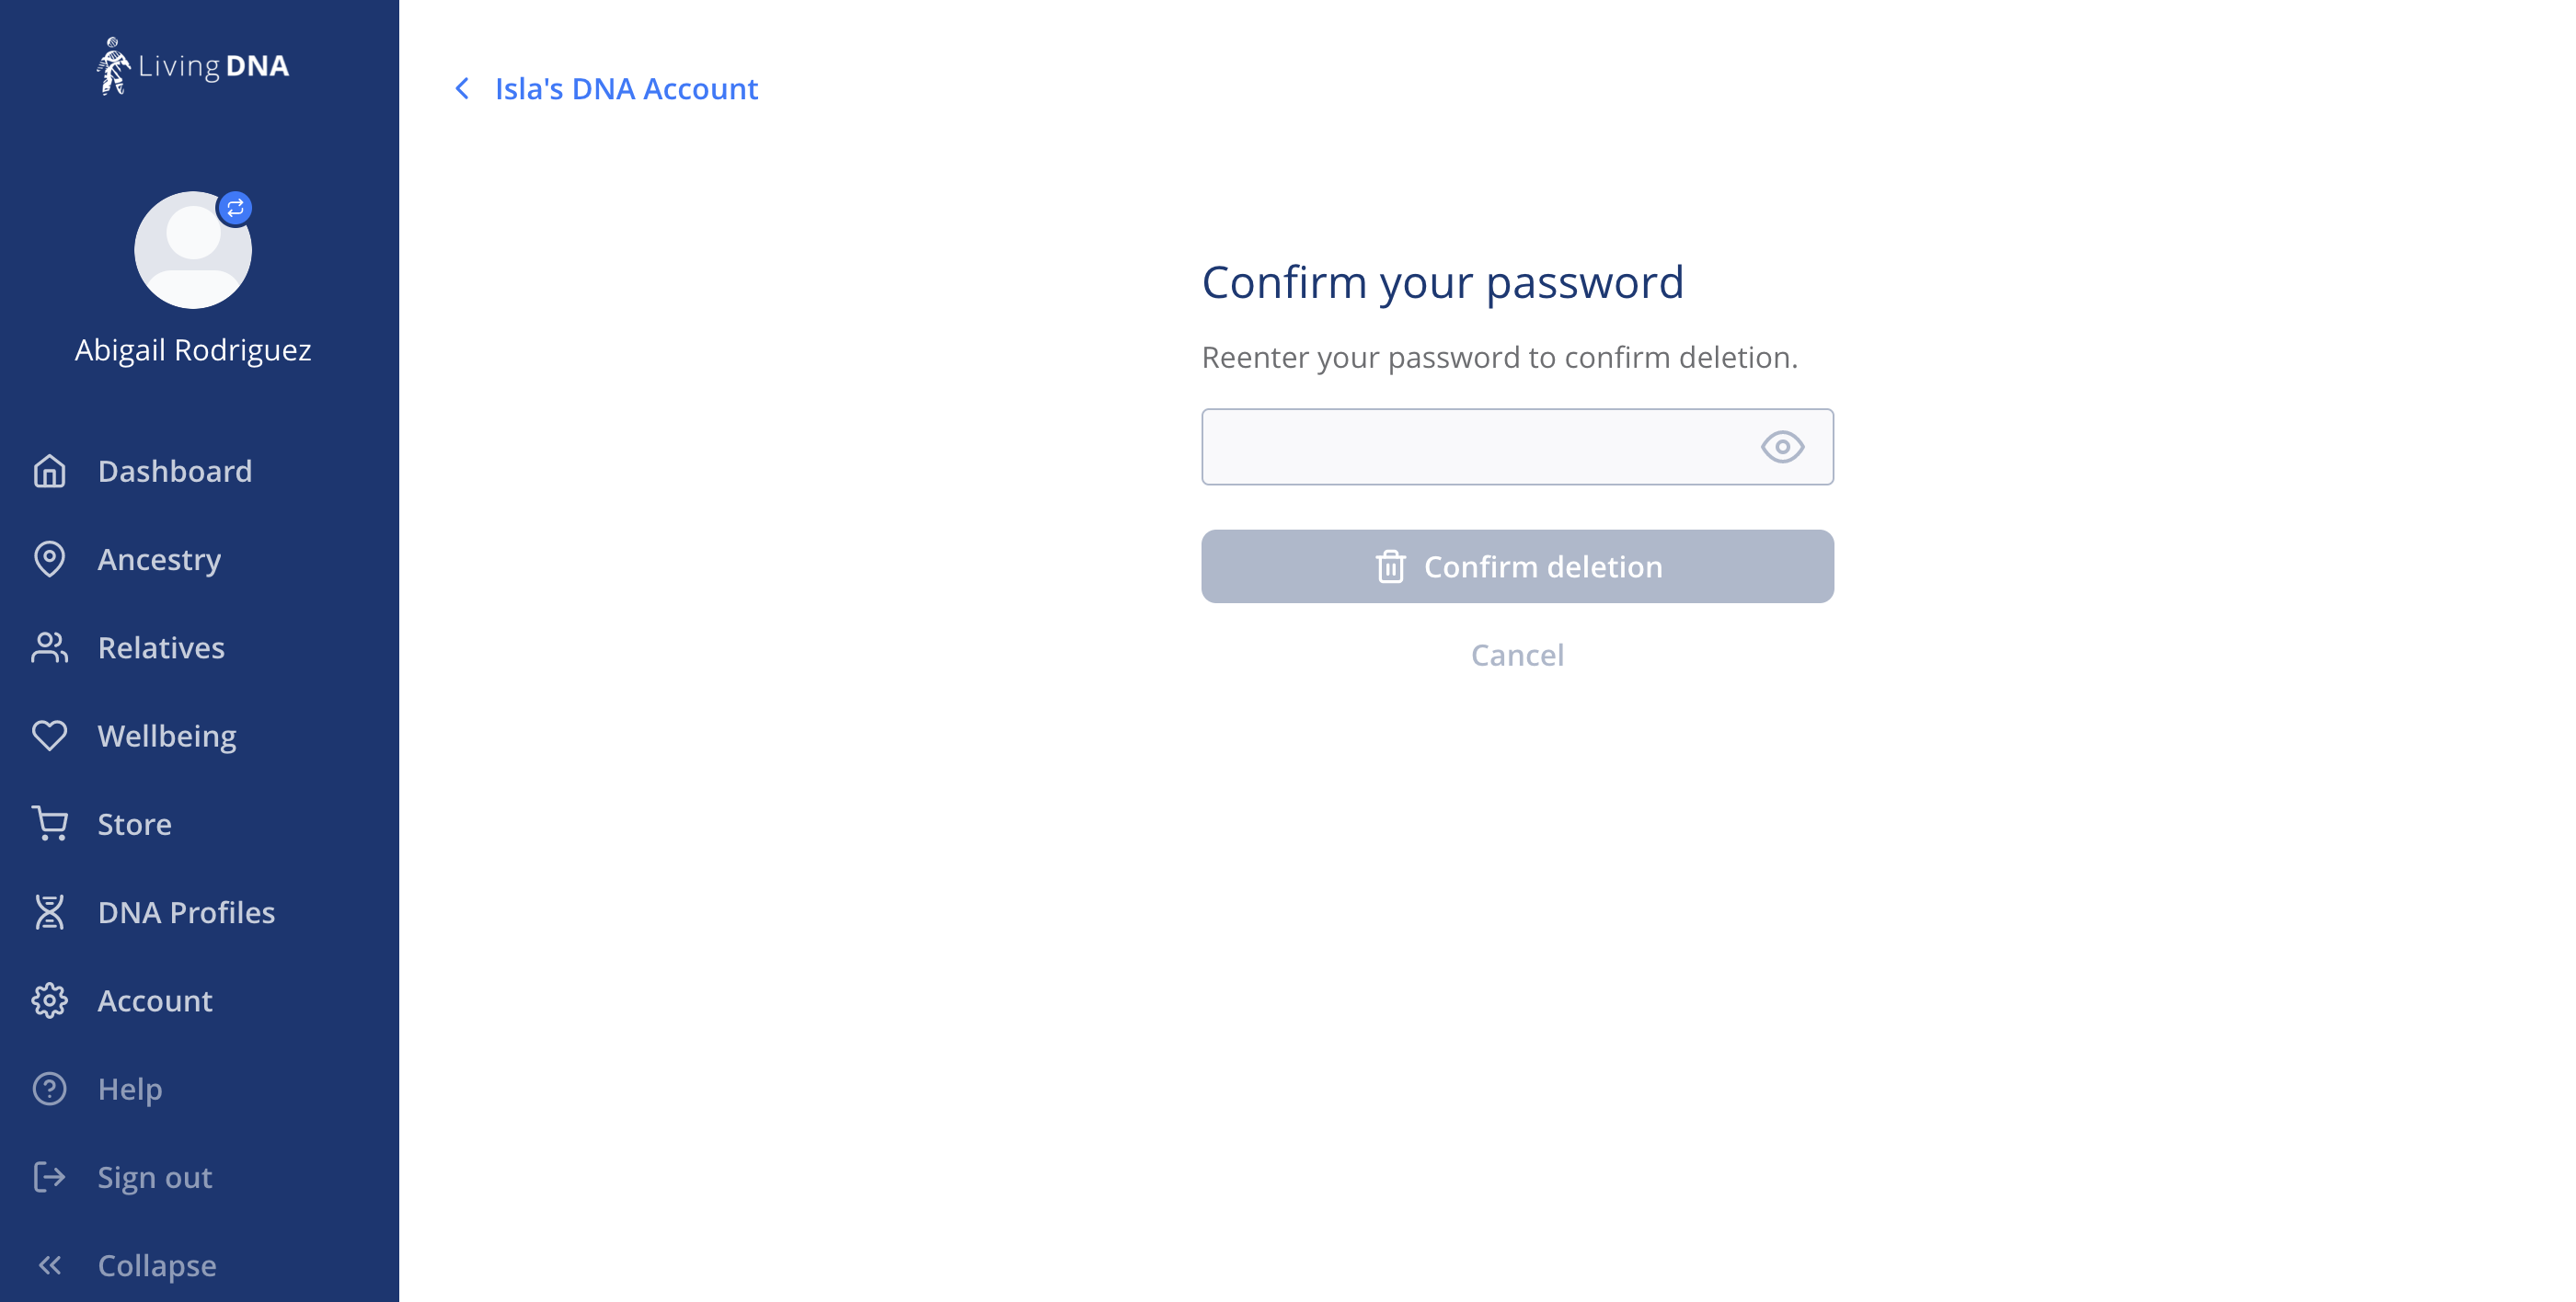
Task: Click the back chevron beside Isla's DNA Account
Action: [462, 89]
